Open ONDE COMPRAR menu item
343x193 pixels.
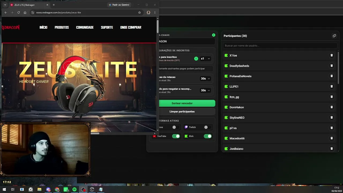pyautogui.click(x=131, y=27)
